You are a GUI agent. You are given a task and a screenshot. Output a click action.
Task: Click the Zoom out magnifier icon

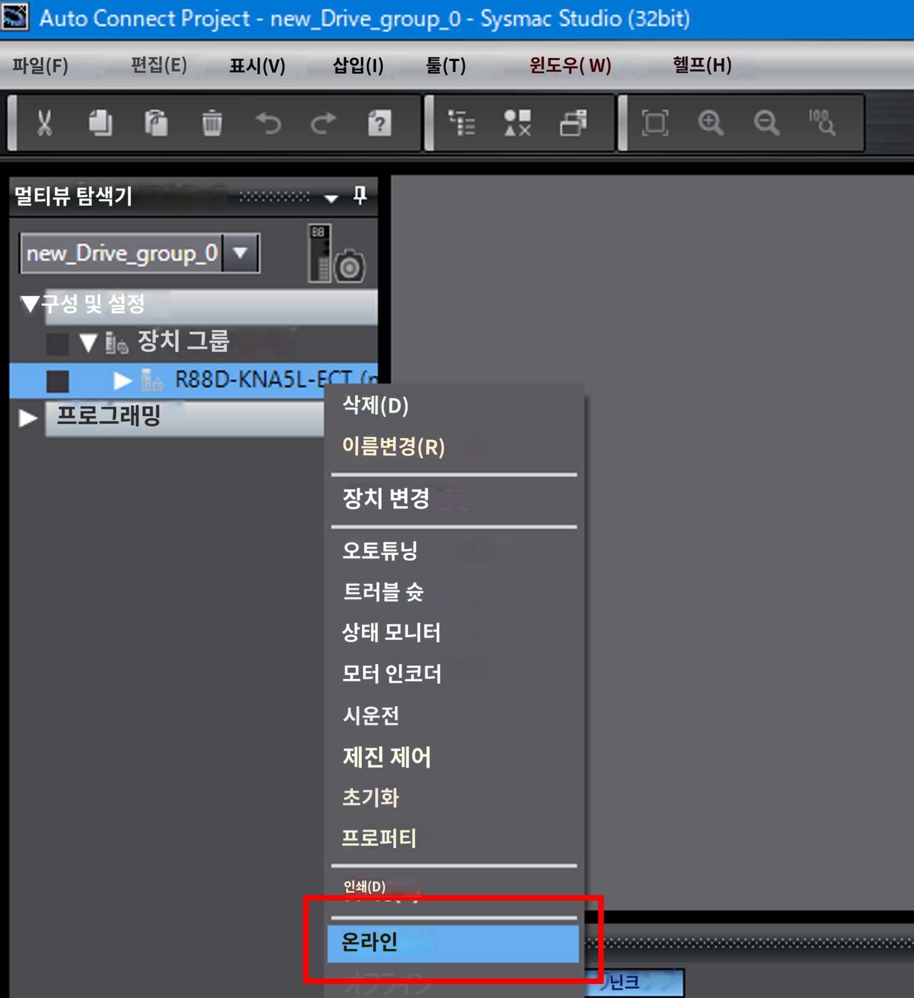[x=767, y=123]
